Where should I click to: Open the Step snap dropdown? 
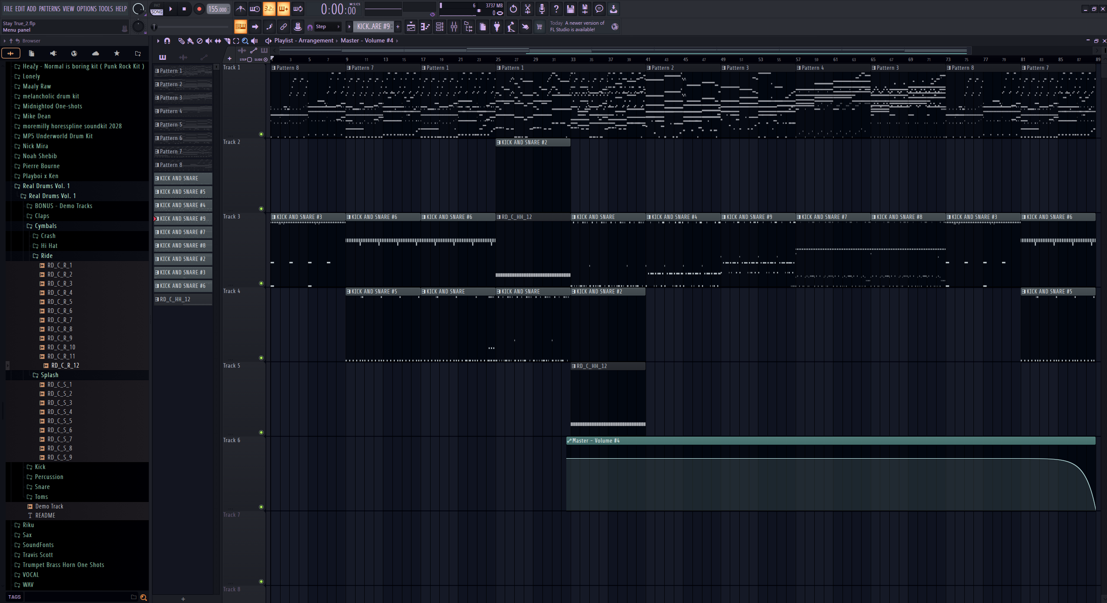328,27
